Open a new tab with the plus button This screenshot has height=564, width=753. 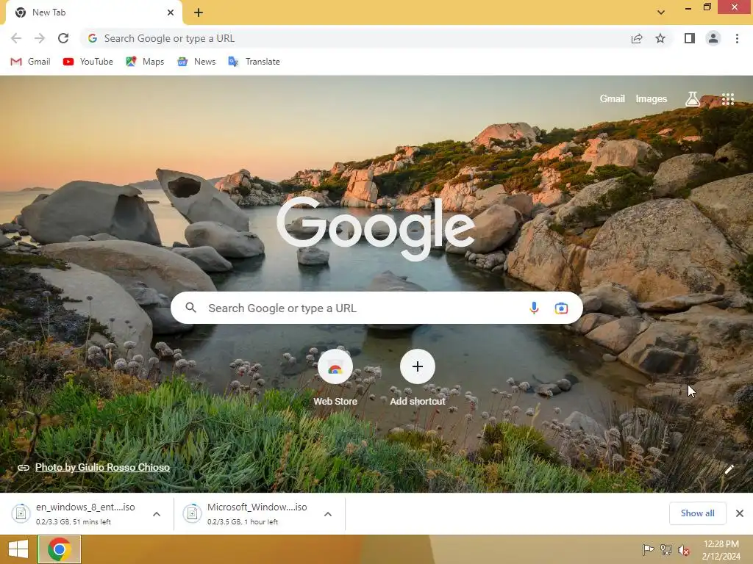pyautogui.click(x=199, y=12)
